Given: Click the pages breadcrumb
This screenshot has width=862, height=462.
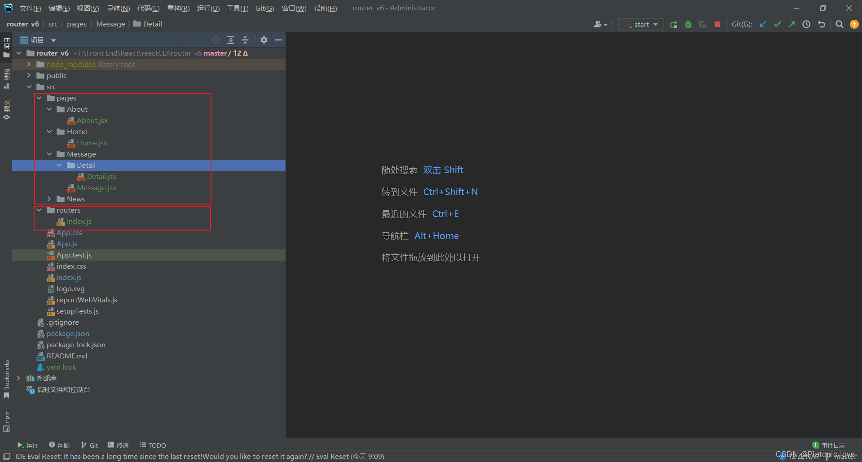Looking at the screenshot, I should (x=76, y=24).
